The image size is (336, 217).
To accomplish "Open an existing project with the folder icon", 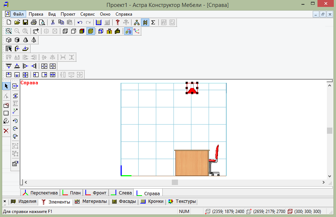I will (x=17, y=22).
